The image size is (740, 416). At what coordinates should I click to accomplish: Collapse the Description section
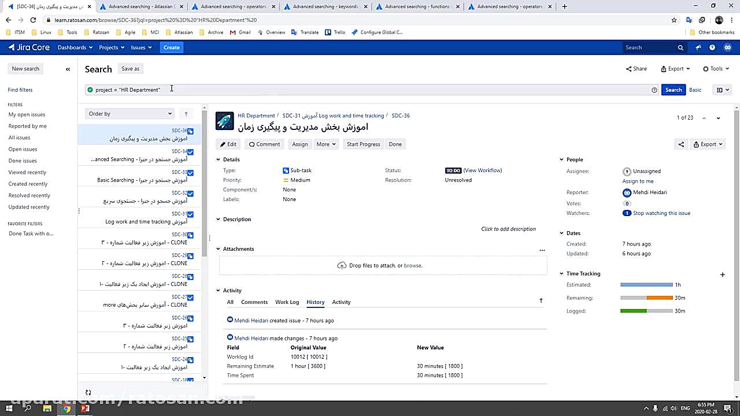219,220
